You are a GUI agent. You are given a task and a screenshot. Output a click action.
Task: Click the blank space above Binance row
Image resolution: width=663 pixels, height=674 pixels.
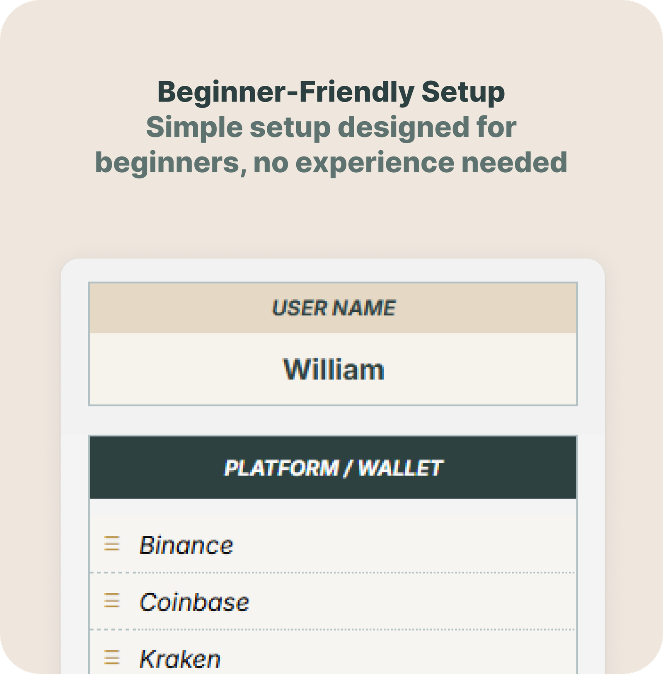(333, 508)
